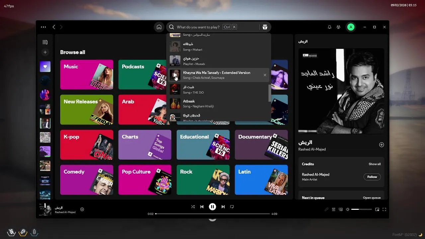
Task: Play Khayna Wa Ma Tansafy via thumbnail
Action: (x=175, y=75)
